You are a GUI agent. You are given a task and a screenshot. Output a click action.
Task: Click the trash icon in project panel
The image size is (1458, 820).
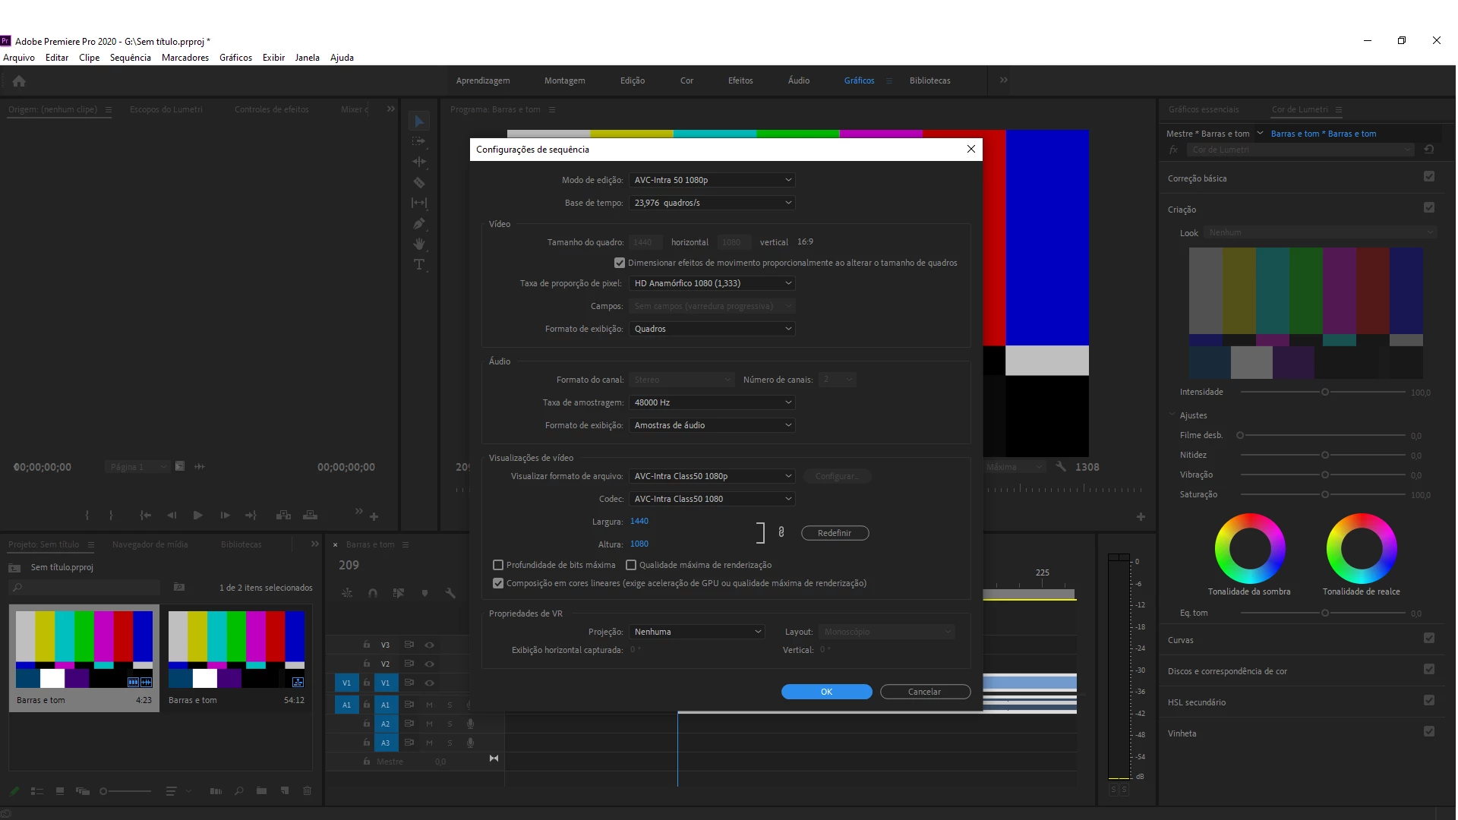307,791
